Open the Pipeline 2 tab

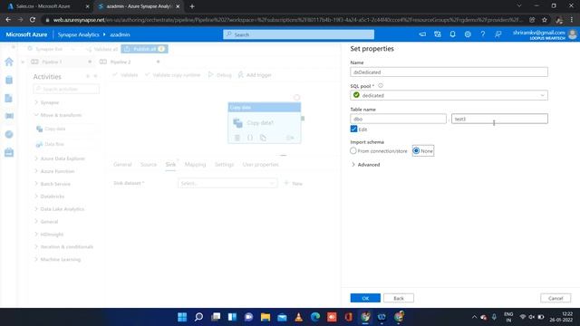pos(121,62)
